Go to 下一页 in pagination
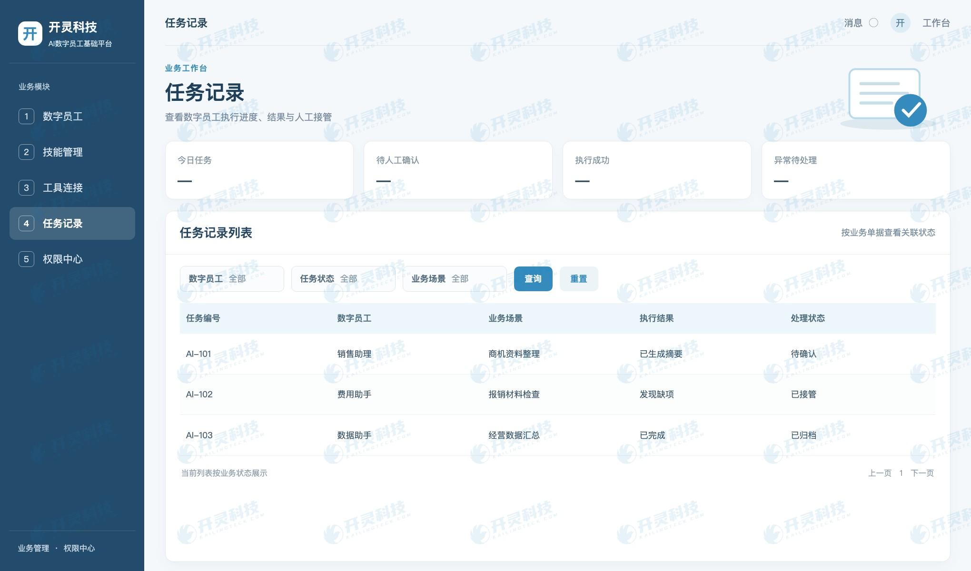Screen dimensions: 971x571 (922, 473)
